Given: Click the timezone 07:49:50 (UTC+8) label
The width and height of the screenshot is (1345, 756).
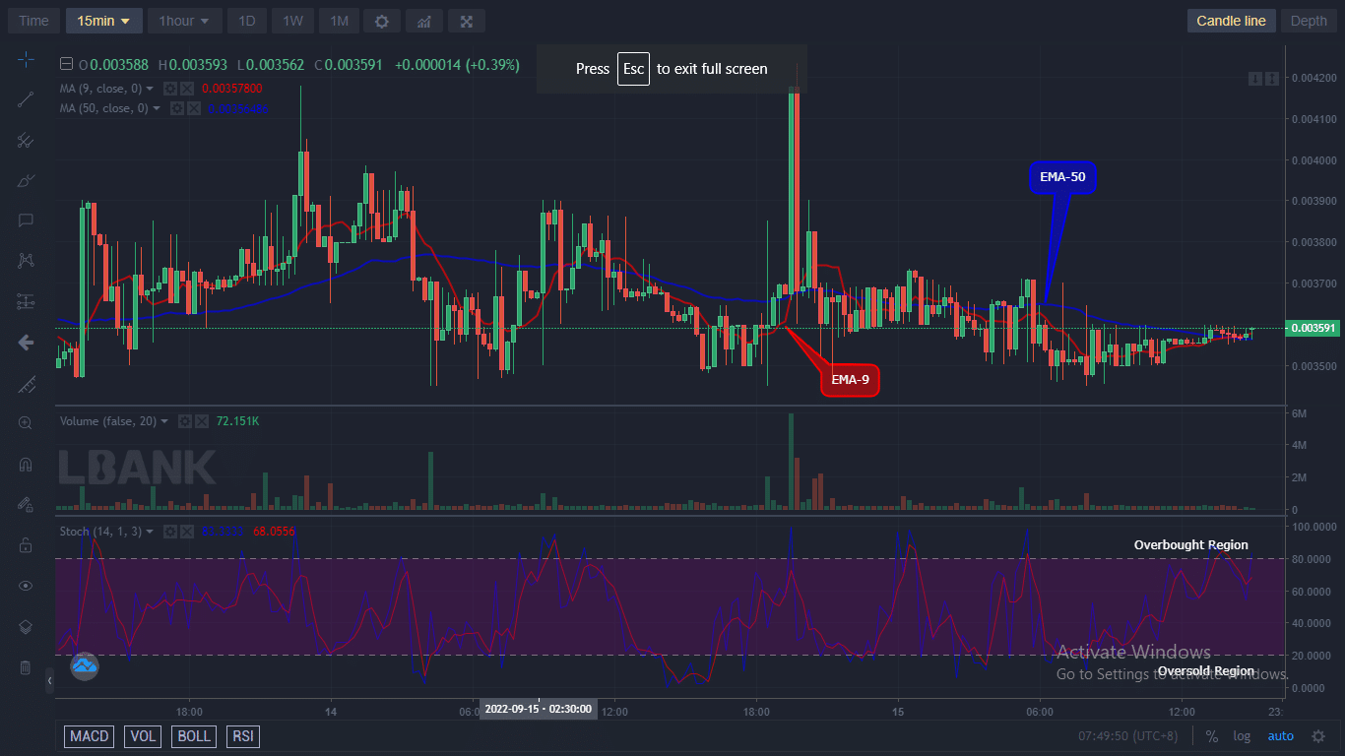Looking at the screenshot, I should [x=1130, y=736].
